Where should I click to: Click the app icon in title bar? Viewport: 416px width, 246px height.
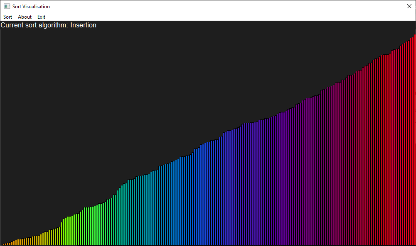(x=7, y=7)
